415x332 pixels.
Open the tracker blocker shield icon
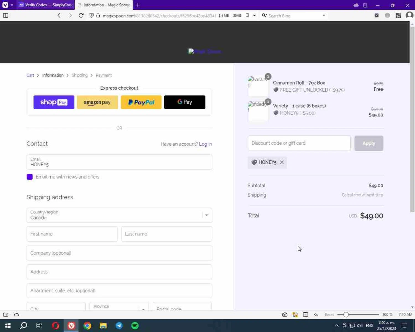point(92,15)
